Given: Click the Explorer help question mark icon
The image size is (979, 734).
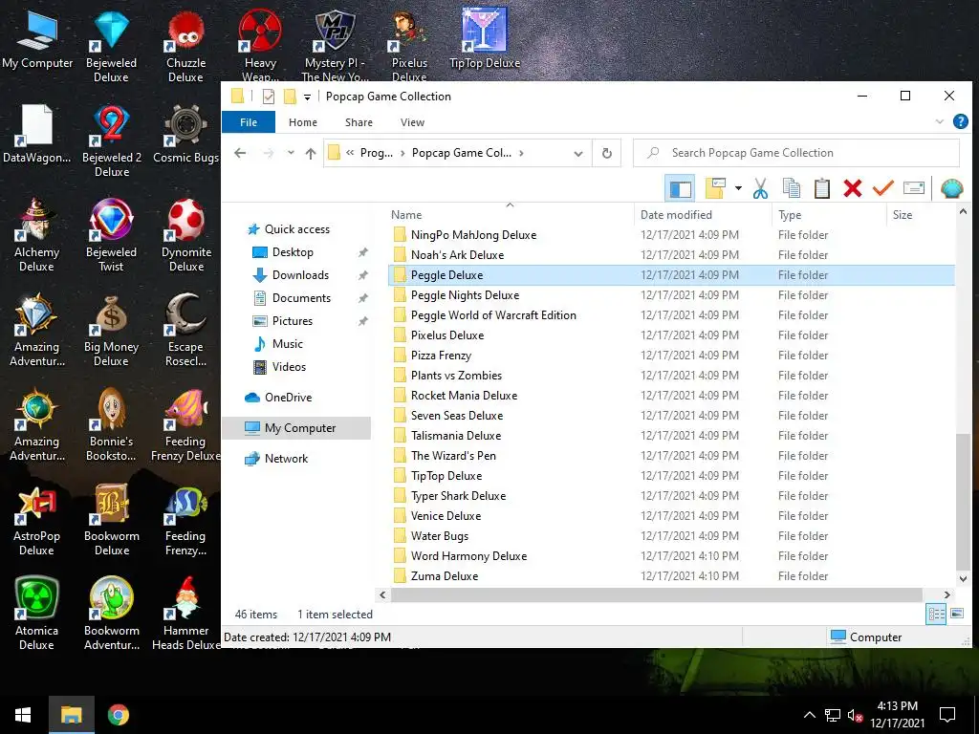Looking at the screenshot, I should (x=960, y=121).
